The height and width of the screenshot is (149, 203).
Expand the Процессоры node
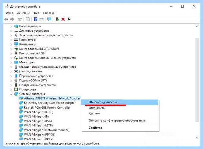point(11,90)
